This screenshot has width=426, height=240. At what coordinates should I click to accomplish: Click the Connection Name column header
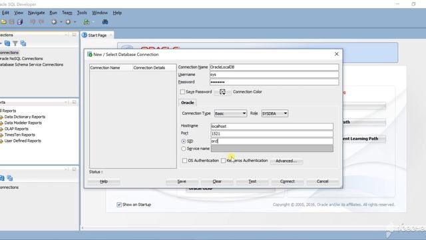(x=111, y=68)
